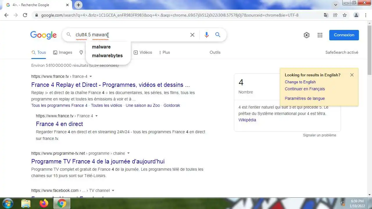The image size is (372, 209).
Task: Open Chrome three-dot menu
Action: click(x=366, y=15)
